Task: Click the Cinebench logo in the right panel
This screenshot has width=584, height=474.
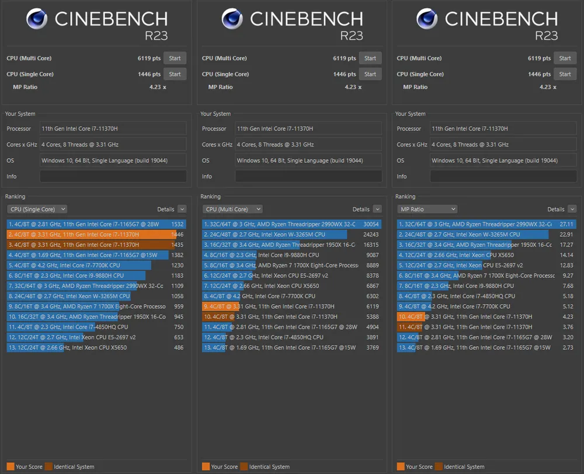Action: (x=427, y=19)
